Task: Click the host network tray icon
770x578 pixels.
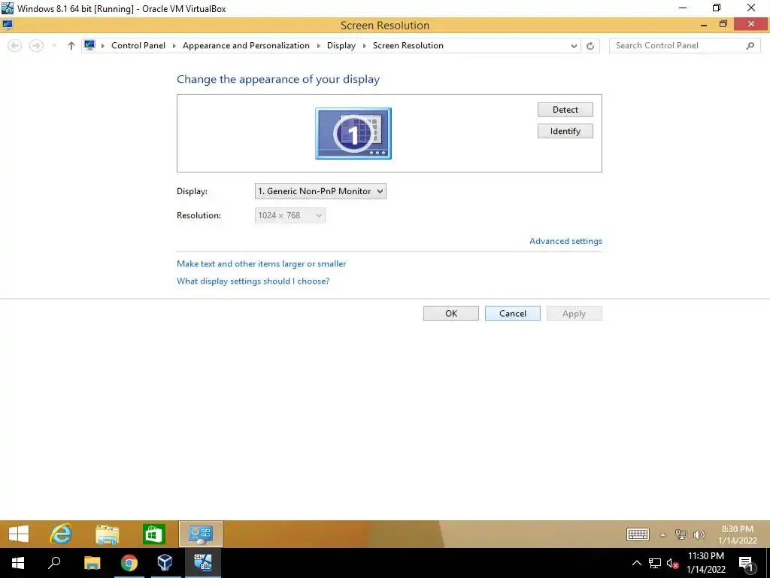Action: pos(655,563)
